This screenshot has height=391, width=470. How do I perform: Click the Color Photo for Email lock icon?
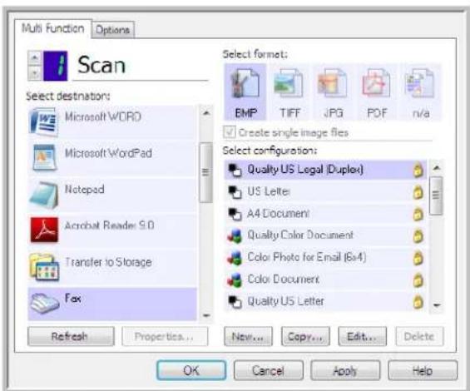[x=418, y=258]
